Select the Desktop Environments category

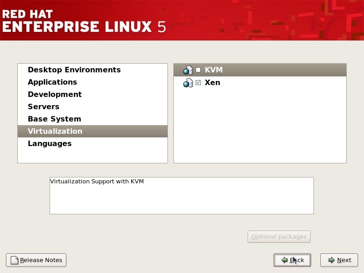(x=92, y=70)
